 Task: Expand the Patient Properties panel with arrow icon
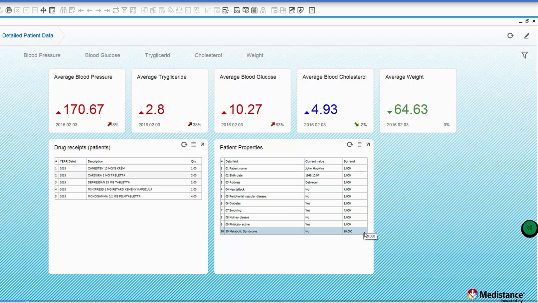point(368,144)
